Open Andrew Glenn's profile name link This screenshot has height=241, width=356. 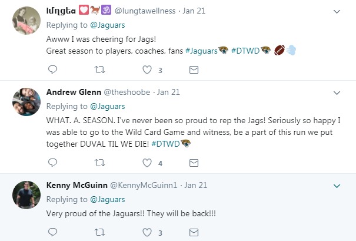point(73,92)
